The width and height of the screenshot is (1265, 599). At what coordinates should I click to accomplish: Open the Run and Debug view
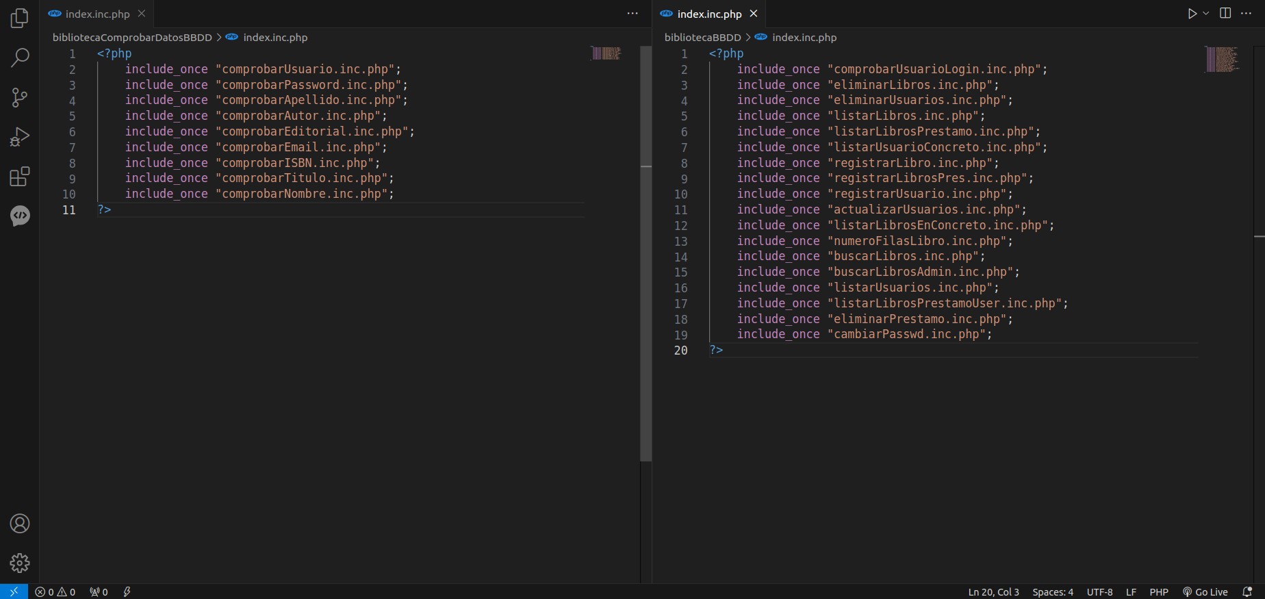[20, 137]
